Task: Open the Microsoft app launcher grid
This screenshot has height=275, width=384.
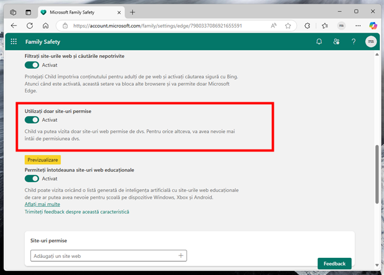Action: [14, 41]
